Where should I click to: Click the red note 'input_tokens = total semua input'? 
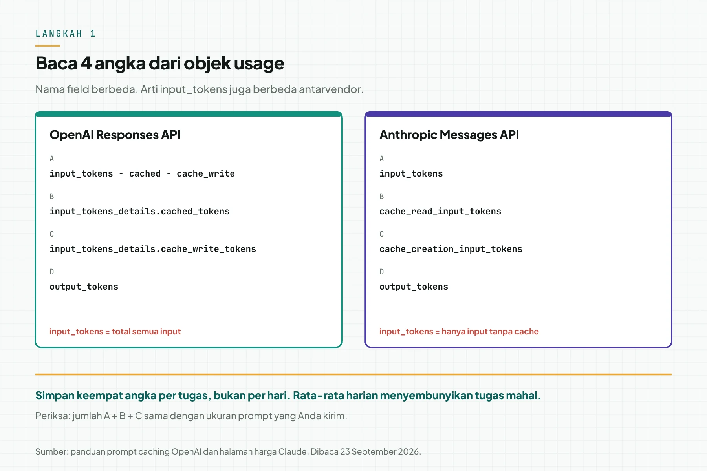click(115, 332)
